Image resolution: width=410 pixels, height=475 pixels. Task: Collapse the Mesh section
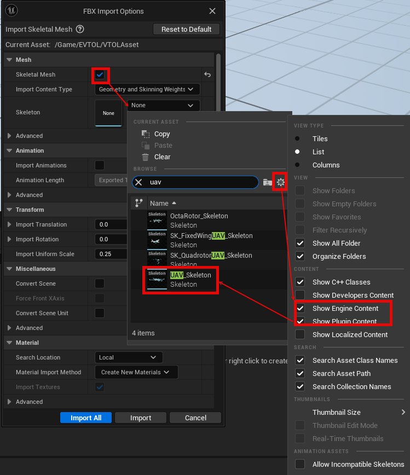coord(9,60)
